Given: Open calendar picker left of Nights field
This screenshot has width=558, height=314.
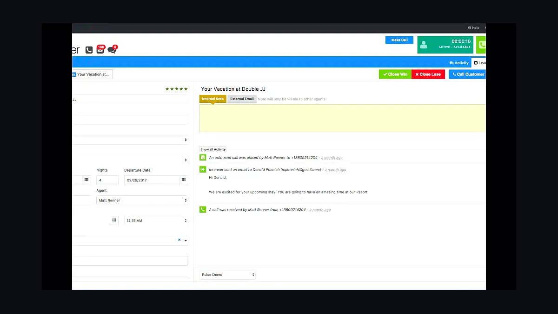Looking at the screenshot, I should pos(86,180).
